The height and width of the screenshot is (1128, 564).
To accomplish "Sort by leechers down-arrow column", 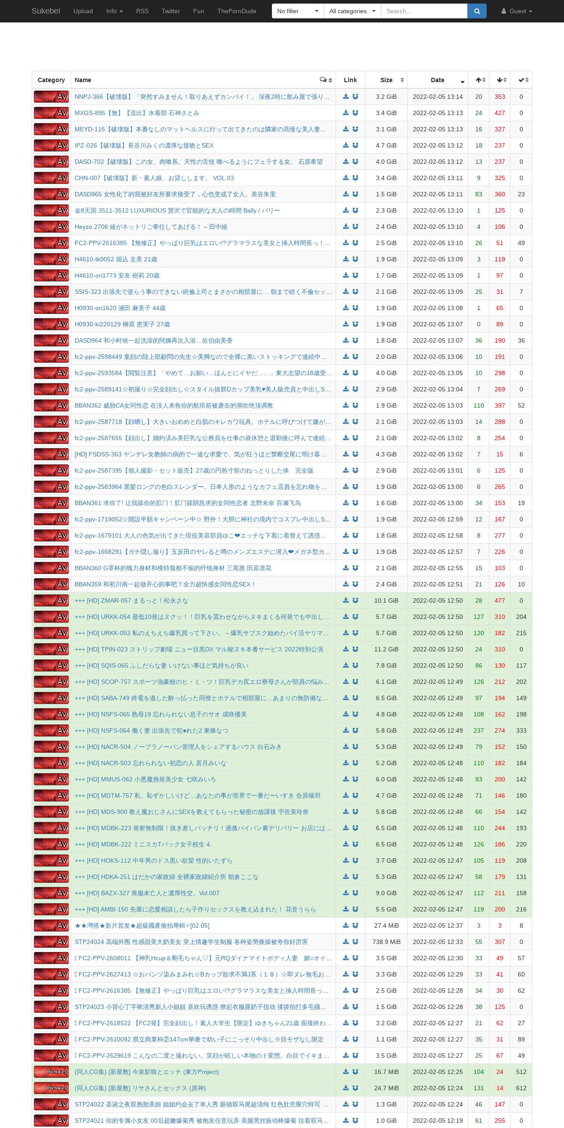I will 500,80.
